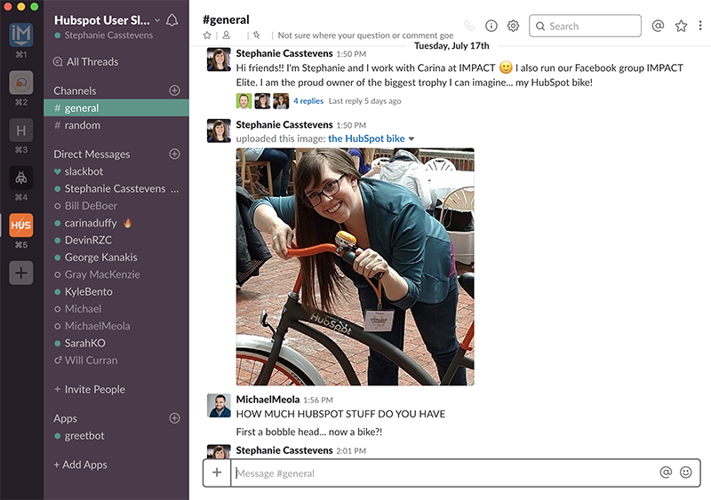Select the general channel
This screenshot has width=711, height=500.
(x=116, y=107)
